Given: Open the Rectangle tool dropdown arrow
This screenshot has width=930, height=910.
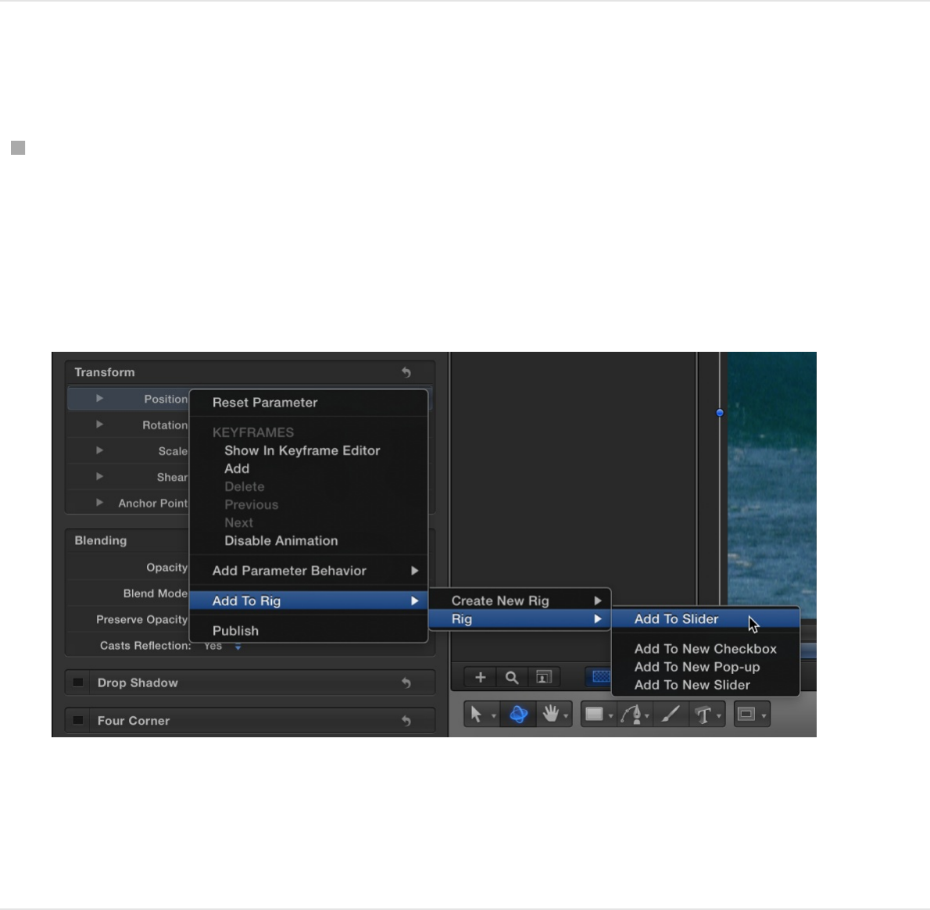Looking at the screenshot, I should tap(610, 717).
